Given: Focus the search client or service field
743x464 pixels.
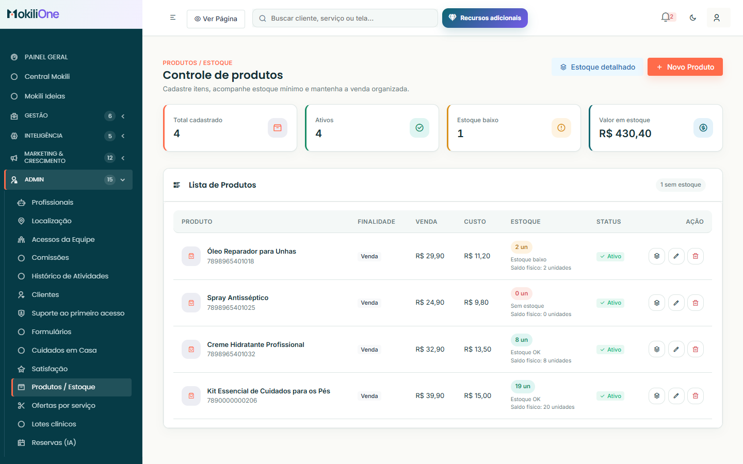Looking at the screenshot, I should [x=345, y=18].
